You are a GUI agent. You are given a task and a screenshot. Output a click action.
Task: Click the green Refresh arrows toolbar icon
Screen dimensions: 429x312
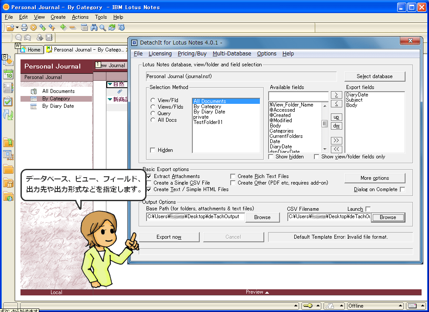112,27
